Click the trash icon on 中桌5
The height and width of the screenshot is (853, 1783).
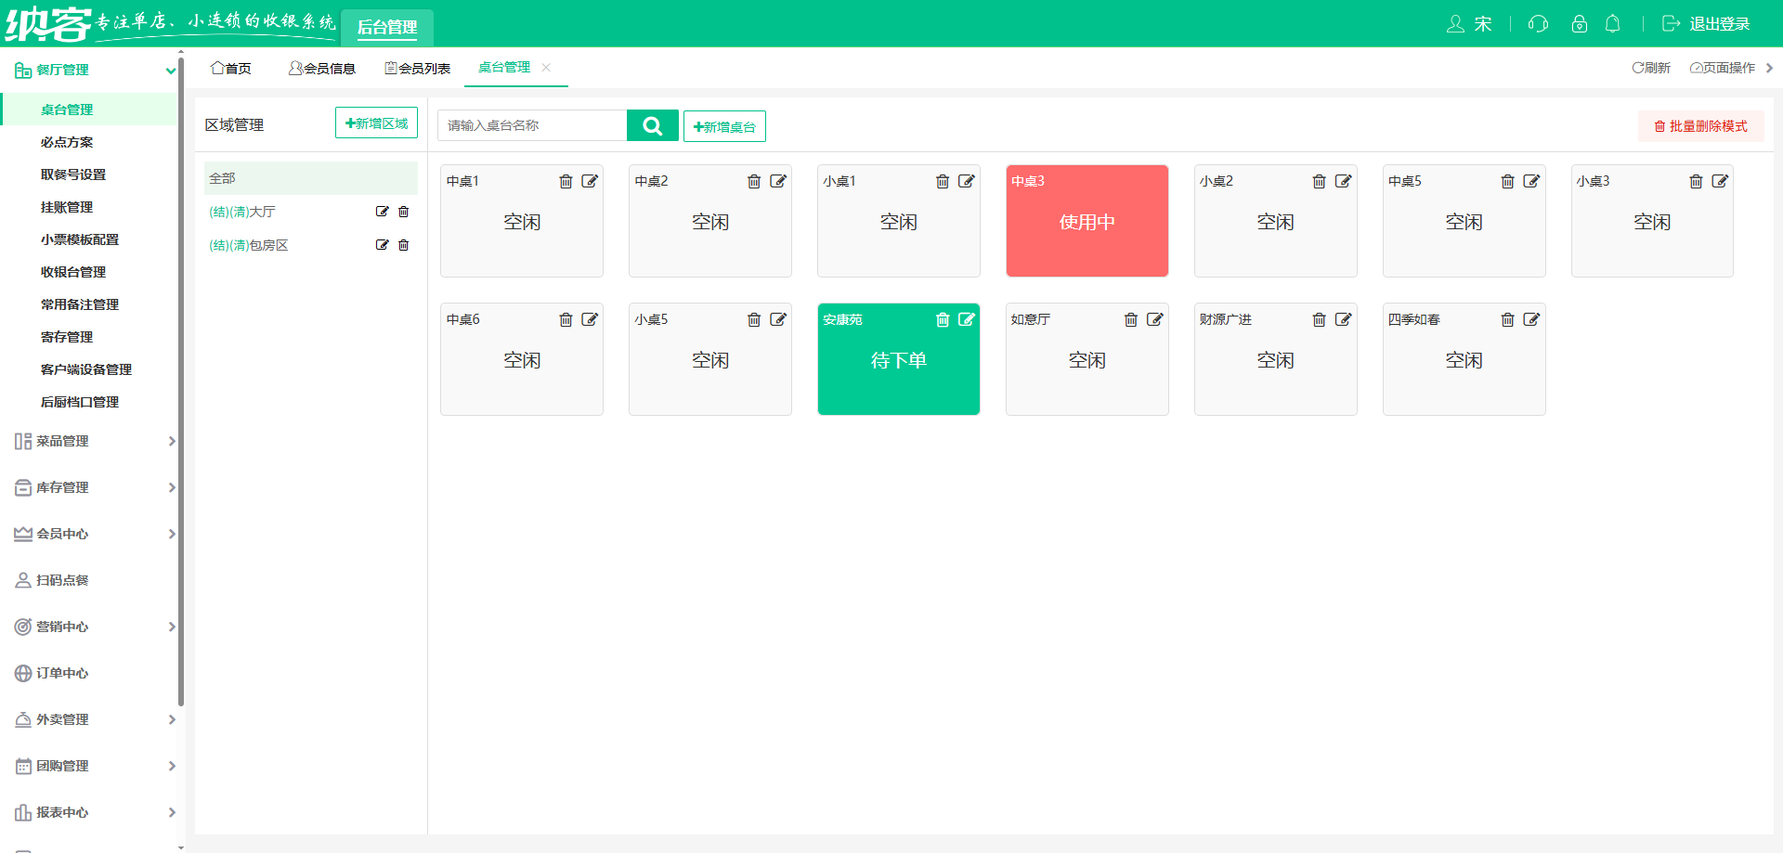pyautogui.click(x=1507, y=181)
